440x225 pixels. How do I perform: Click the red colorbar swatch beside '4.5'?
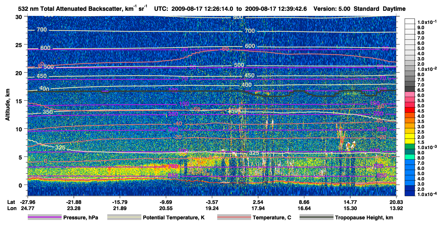point(410,110)
